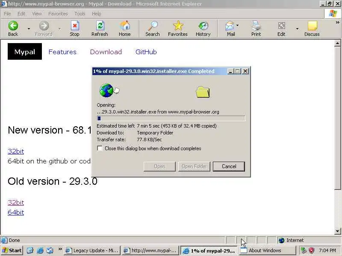342x256 pixels.
Task: Click the Stop page loading icon
Action: 74,26
